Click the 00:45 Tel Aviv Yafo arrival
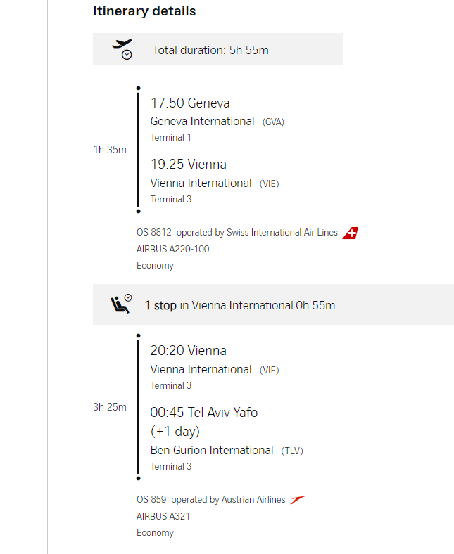The image size is (454, 554). (x=204, y=413)
